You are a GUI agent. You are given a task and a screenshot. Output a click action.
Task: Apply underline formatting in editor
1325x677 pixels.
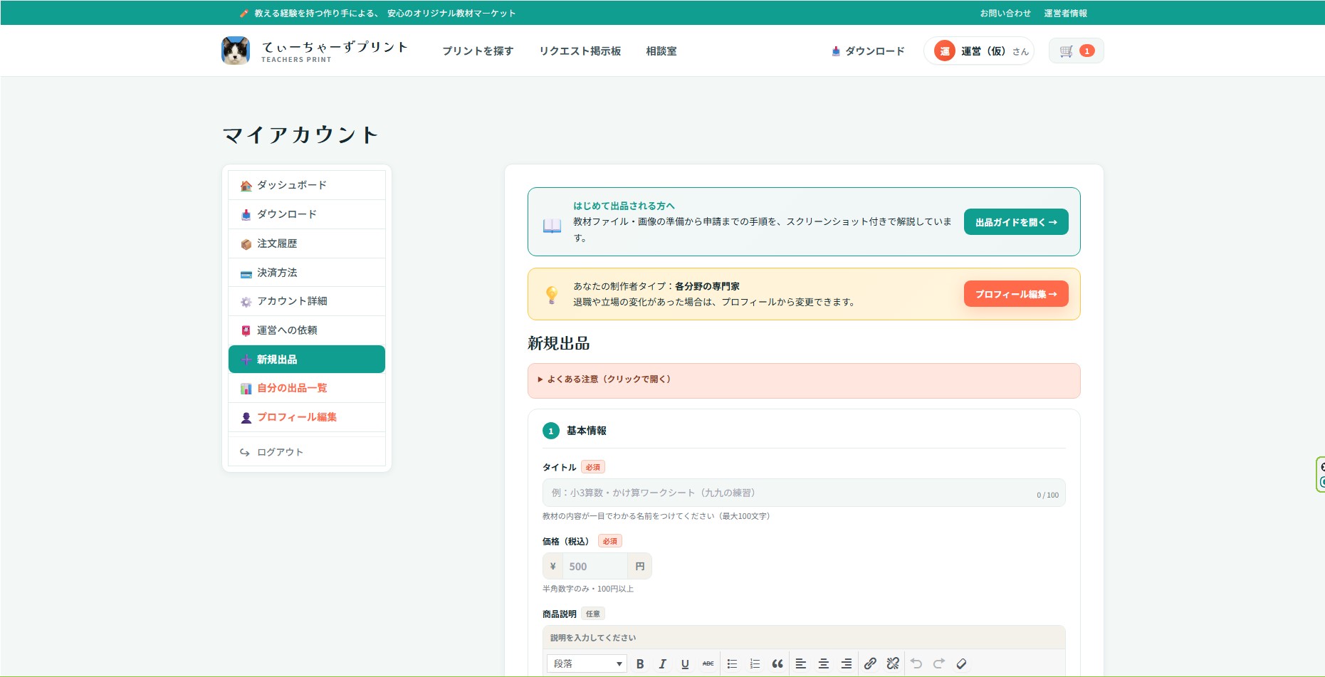coord(685,663)
